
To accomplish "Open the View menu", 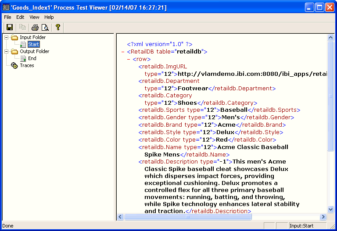I will coord(34,17).
